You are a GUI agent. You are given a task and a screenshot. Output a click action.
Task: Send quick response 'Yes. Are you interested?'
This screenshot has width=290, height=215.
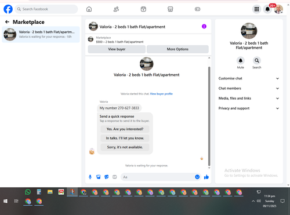tap(125, 129)
